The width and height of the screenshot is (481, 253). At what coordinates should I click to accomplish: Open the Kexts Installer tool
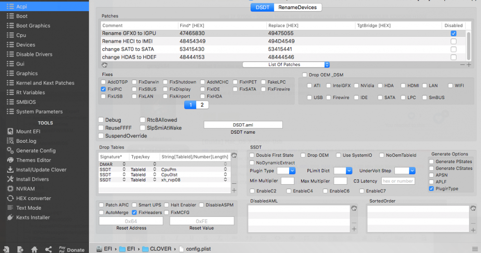click(33, 217)
